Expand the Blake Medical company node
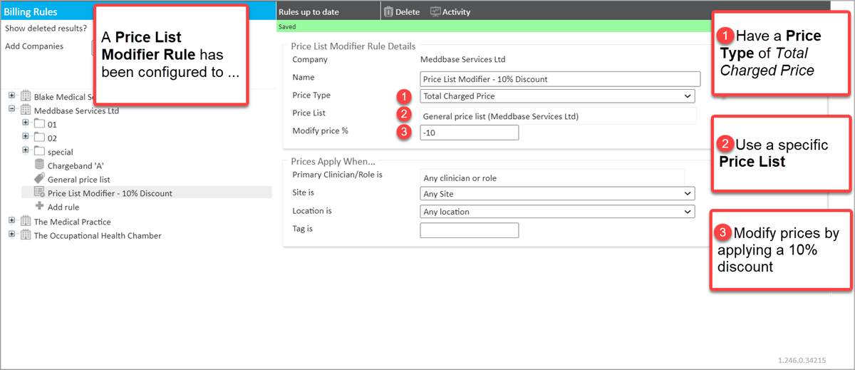This screenshot has width=855, height=370. 12,96
